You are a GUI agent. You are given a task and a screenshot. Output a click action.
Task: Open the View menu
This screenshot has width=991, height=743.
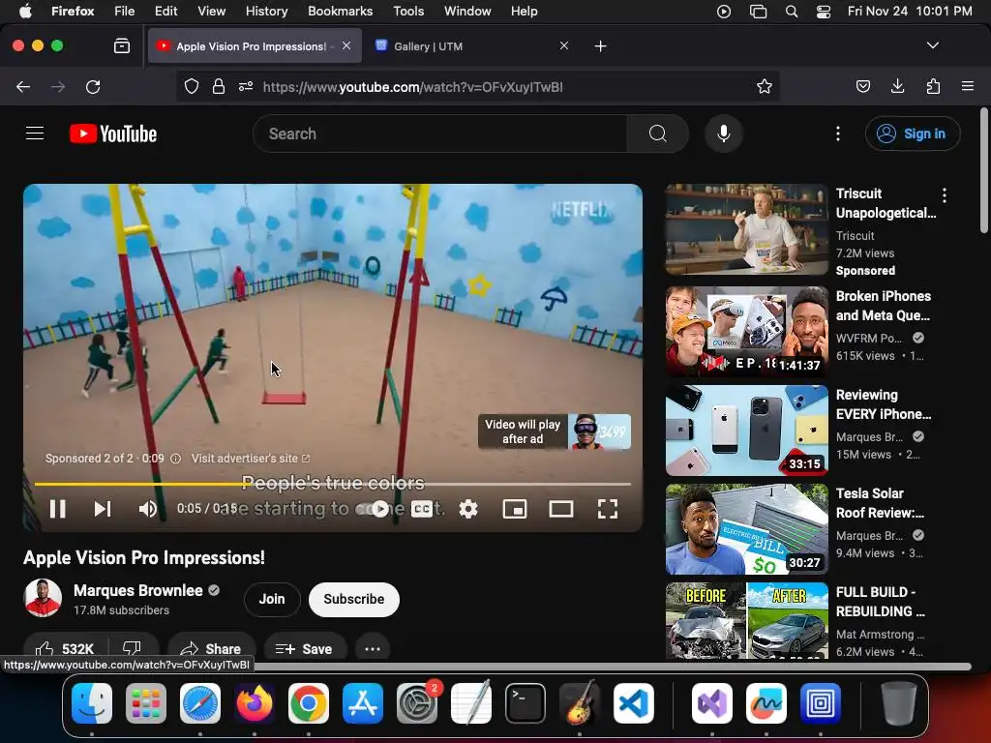coord(211,11)
